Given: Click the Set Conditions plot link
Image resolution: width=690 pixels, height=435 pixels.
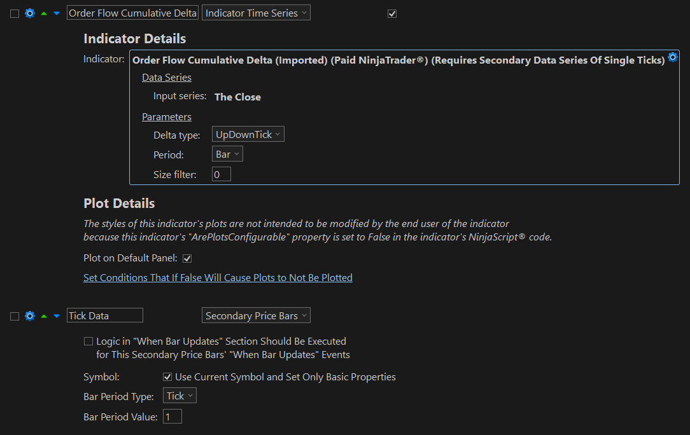Looking at the screenshot, I should click(218, 278).
